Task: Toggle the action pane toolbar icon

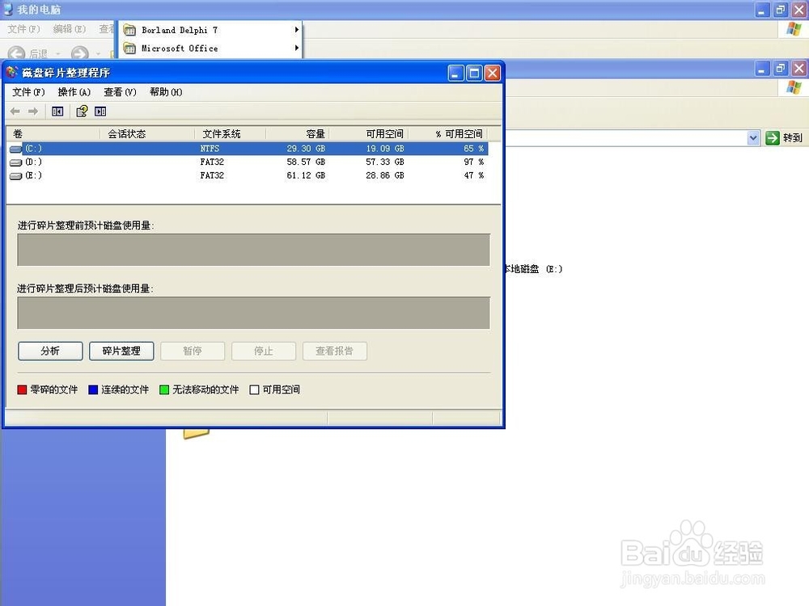Action: (x=100, y=112)
